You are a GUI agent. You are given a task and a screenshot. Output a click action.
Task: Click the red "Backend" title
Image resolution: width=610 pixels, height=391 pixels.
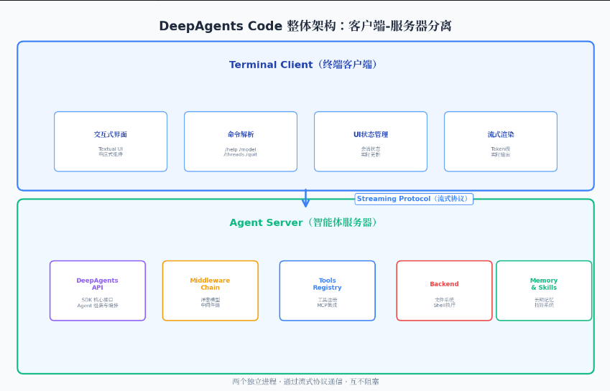[x=444, y=284]
